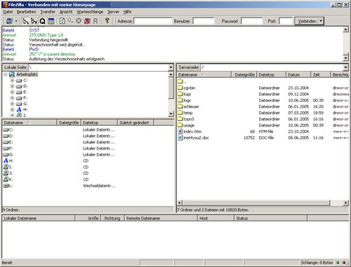
Task: Open the Server menu
Action: coord(113,12)
